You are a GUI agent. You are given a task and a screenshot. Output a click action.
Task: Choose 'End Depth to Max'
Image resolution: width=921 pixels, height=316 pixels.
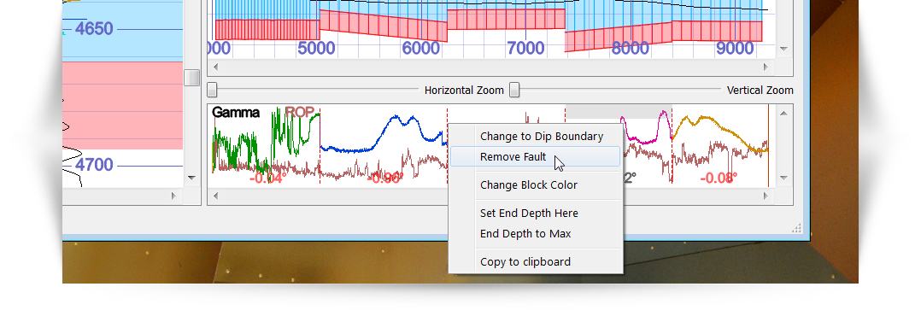click(535, 234)
